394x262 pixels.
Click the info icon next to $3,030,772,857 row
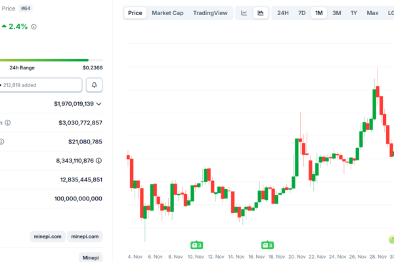pos(8,122)
